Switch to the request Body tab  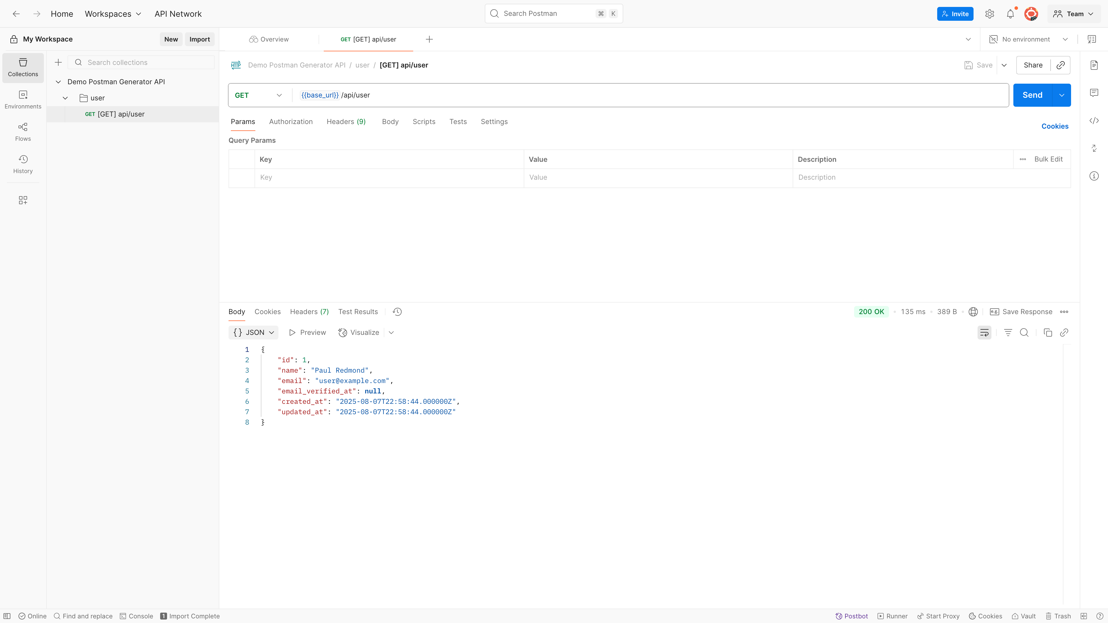390,122
